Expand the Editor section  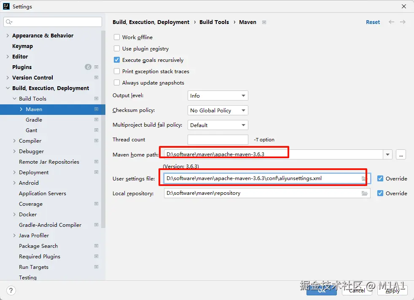click(8, 56)
